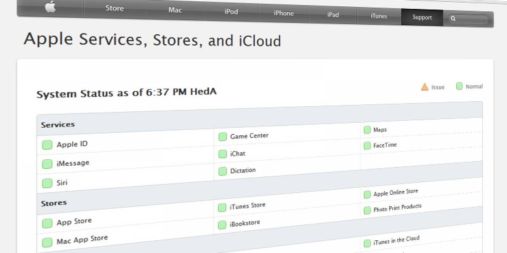The height and width of the screenshot is (253, 507).
Task: Click the Game Center service label
Action: pyautogui.click(x=249, y=136)
